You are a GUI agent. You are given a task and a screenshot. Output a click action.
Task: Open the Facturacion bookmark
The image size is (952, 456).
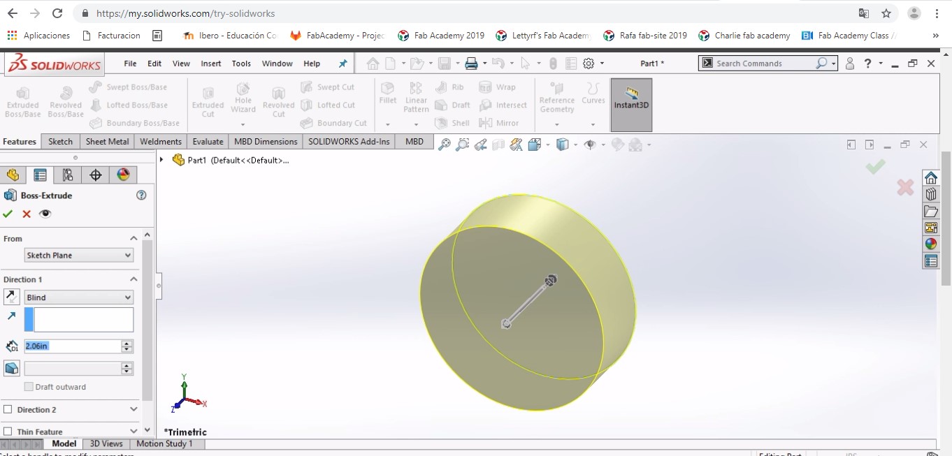click(111, 35)
